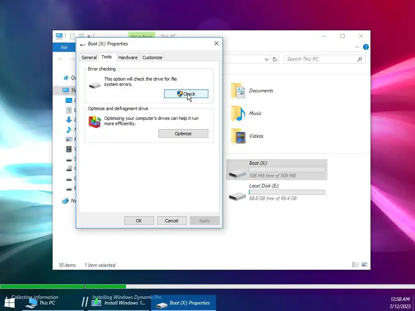Viewport: 415px width, 311px height.
Task: Click the Optimize button
Action: point(183,134)
